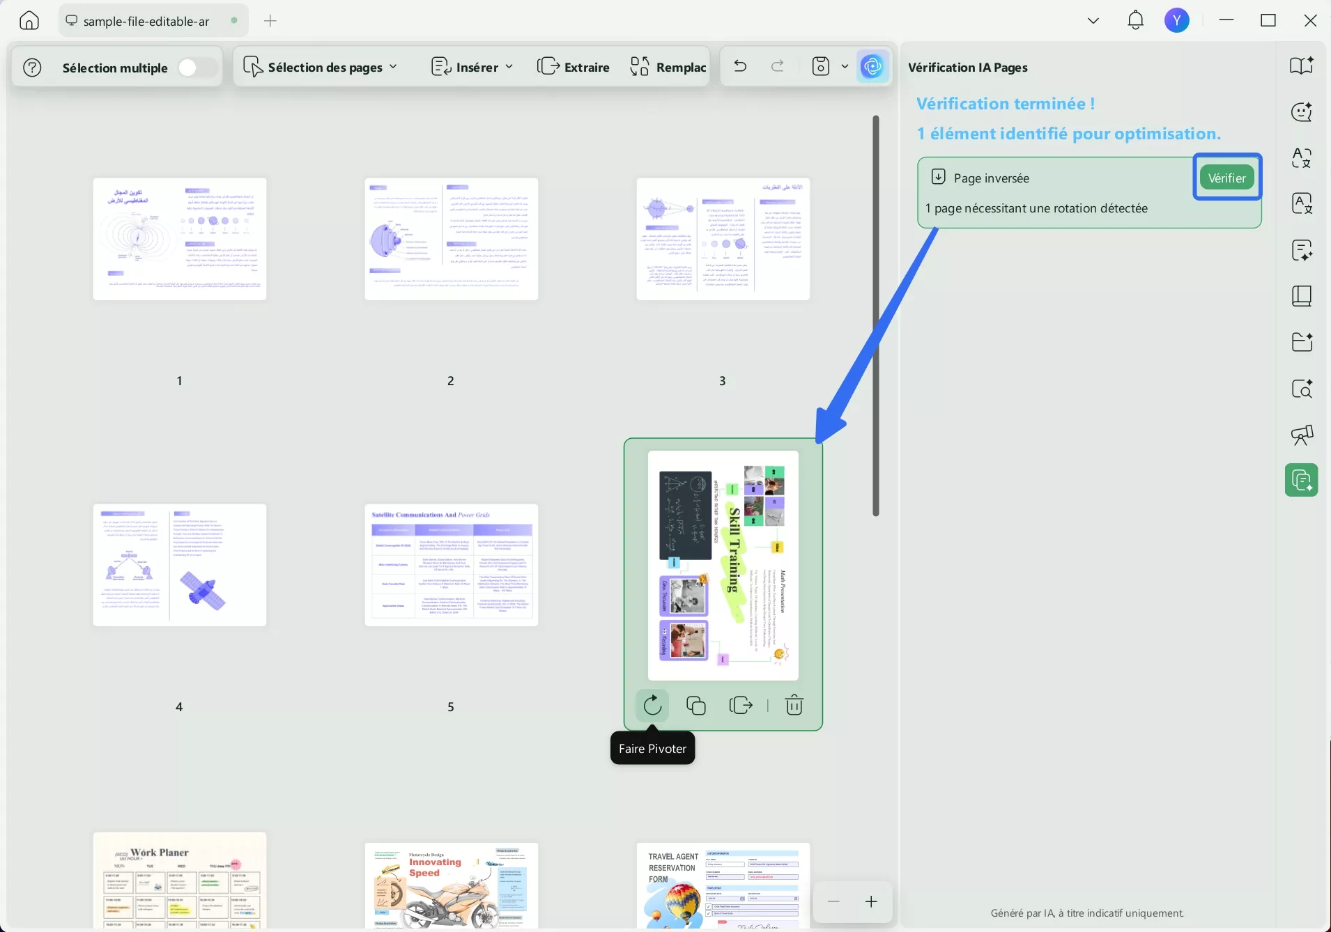
Task: Extract page 6 with export icon
Action: point(741,706)
